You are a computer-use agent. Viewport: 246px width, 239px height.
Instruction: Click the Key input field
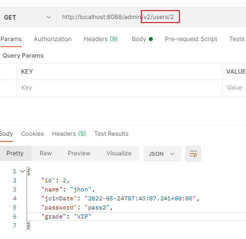point(119,88)
